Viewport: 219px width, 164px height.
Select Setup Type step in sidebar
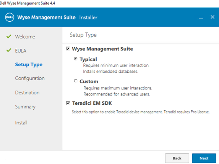29,65
